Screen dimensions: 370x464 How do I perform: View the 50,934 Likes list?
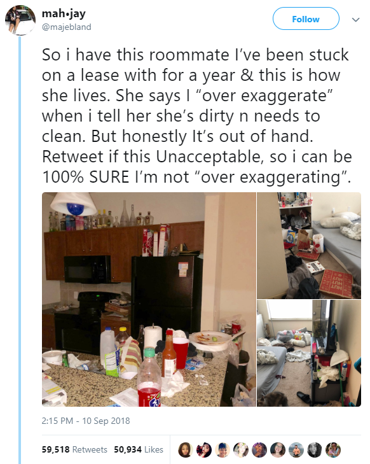(x=139, y=449)
